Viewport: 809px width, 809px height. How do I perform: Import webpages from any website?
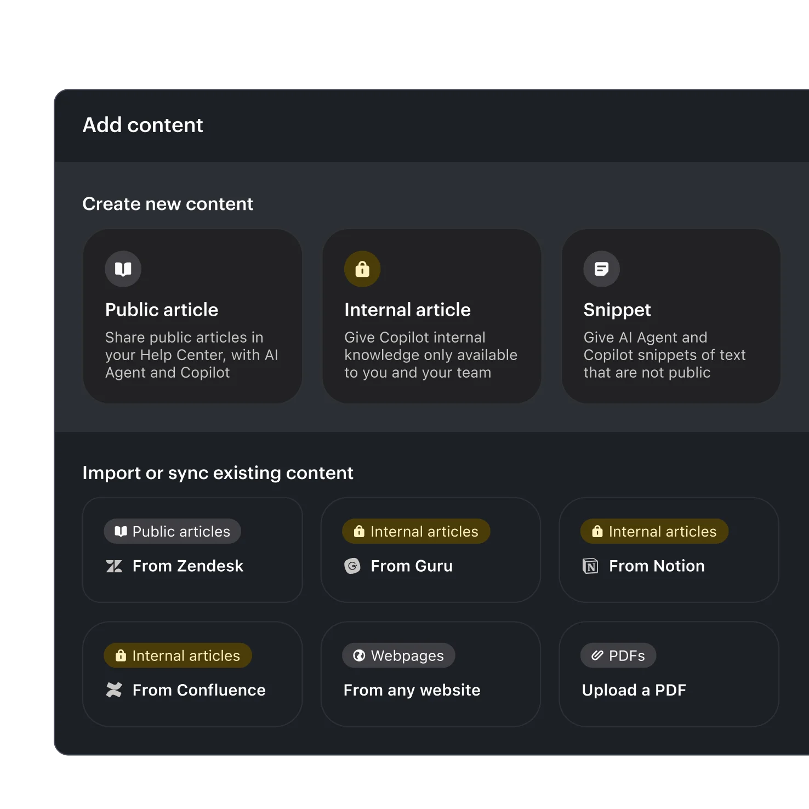click(431, 674)
